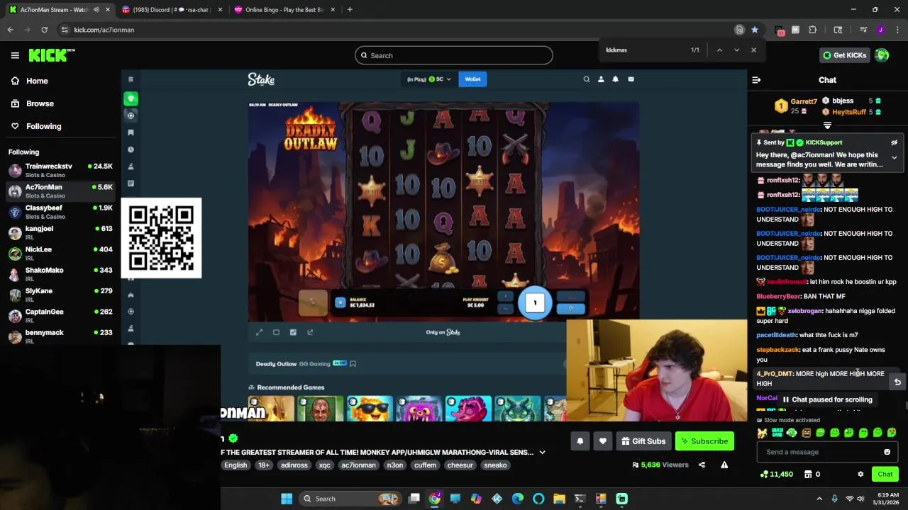The width and height of the screenshot is (908, 510).
Task: Click the resume chat scroll arrow button
Action: [897, 382]
